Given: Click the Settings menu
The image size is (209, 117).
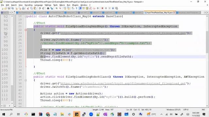Looking at the screenshot, I should [x=48, y=5].
